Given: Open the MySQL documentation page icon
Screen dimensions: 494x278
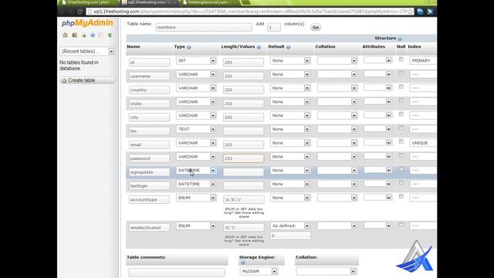Looking at the screenshot, I should tap(101, 35).
